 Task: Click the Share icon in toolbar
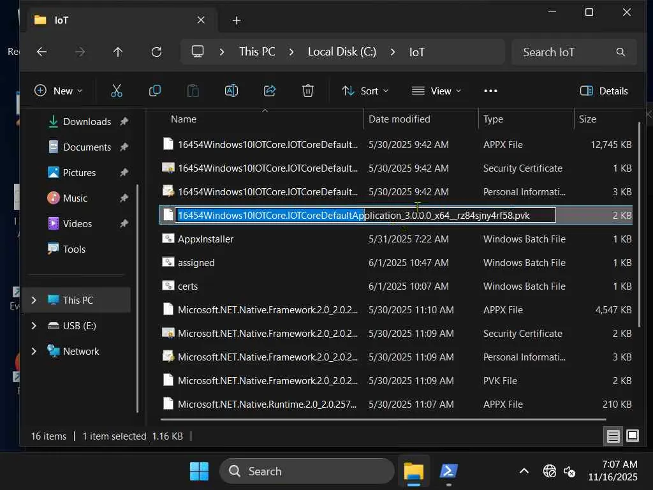click(x=270, y=91)
